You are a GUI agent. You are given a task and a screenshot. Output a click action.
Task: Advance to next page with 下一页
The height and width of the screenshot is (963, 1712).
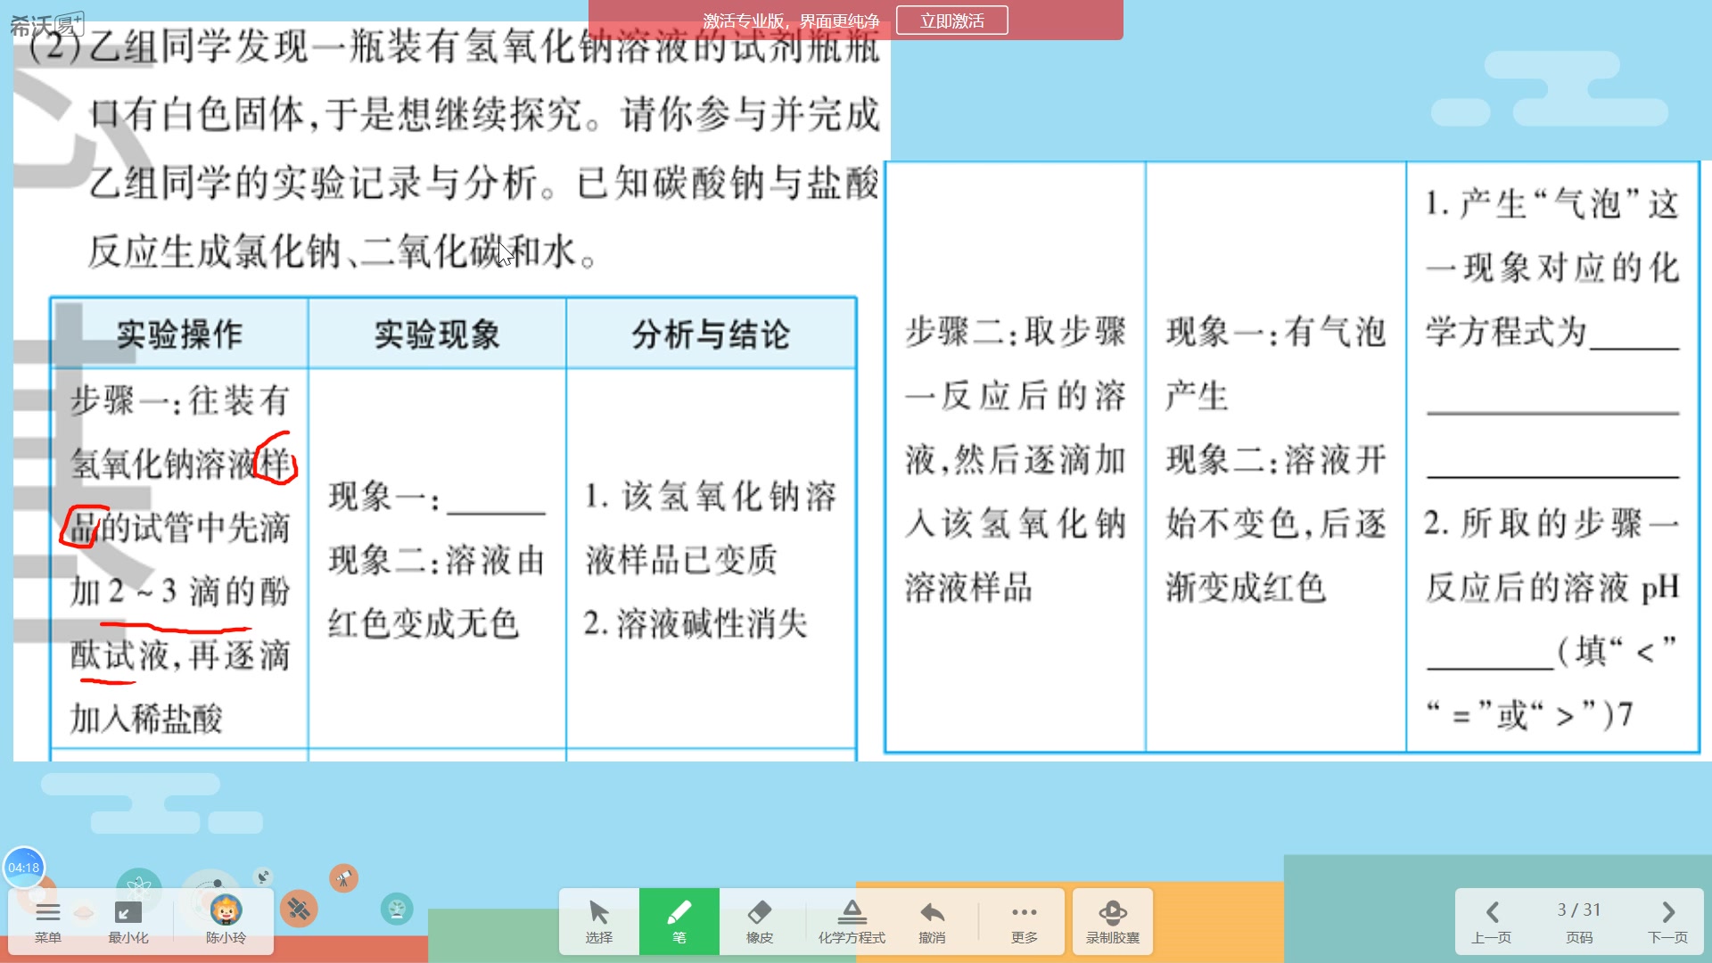click(1668, 922)
